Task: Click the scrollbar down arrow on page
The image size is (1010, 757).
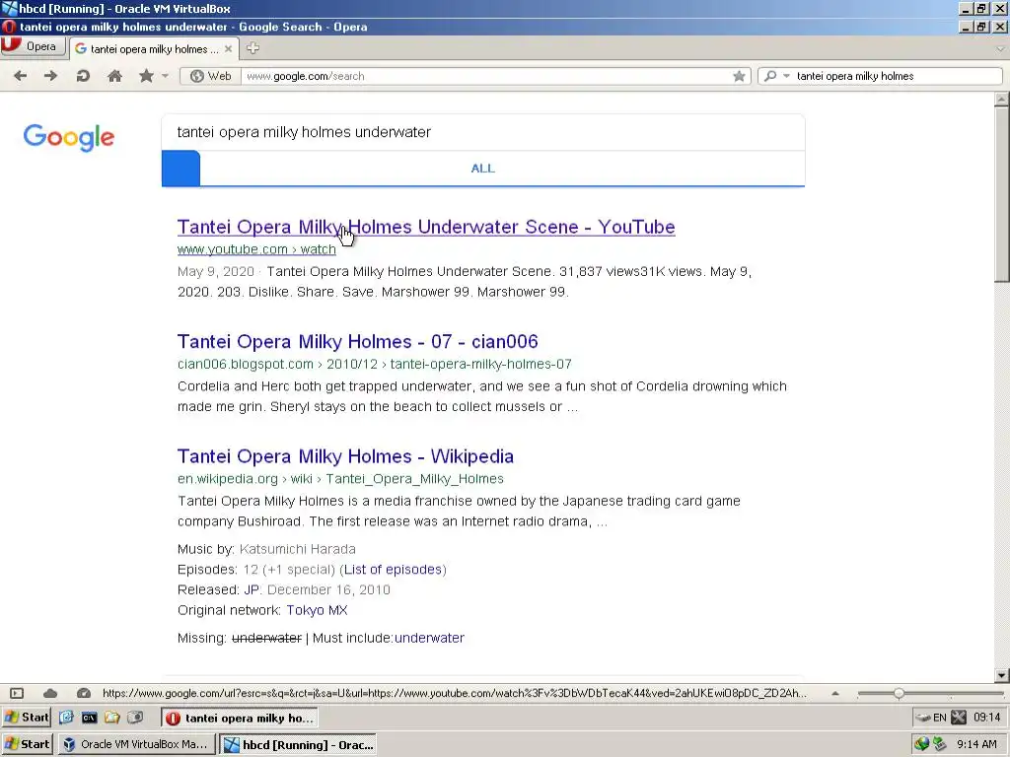Action: 1001,675
